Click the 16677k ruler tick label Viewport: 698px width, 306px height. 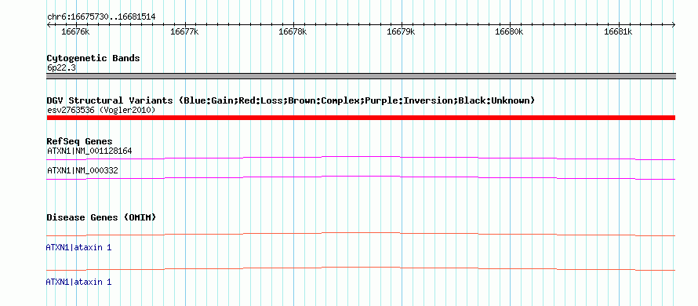(185, 31)
